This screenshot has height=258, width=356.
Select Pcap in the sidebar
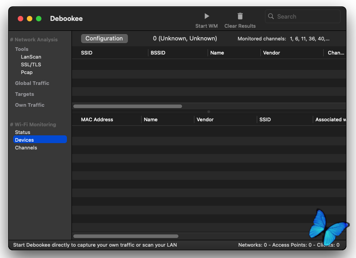(x=27, y=72)
